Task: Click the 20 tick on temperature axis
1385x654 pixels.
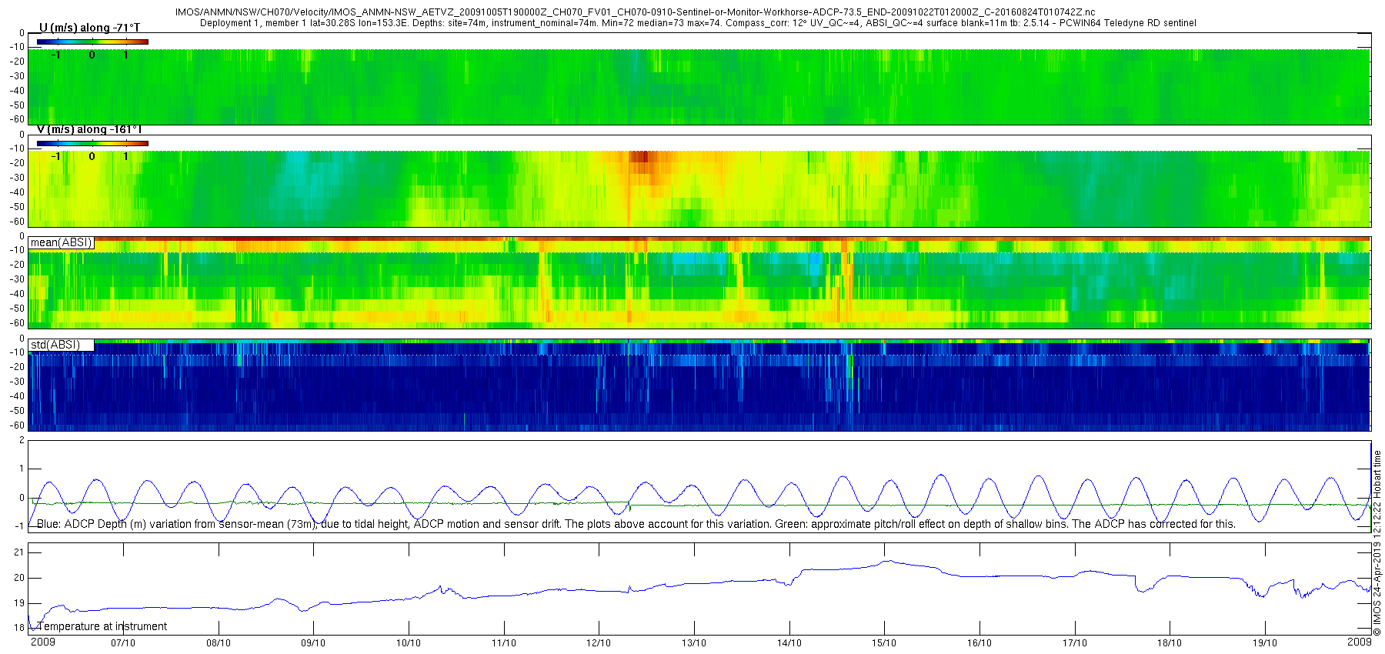Action: coord(19,578)
